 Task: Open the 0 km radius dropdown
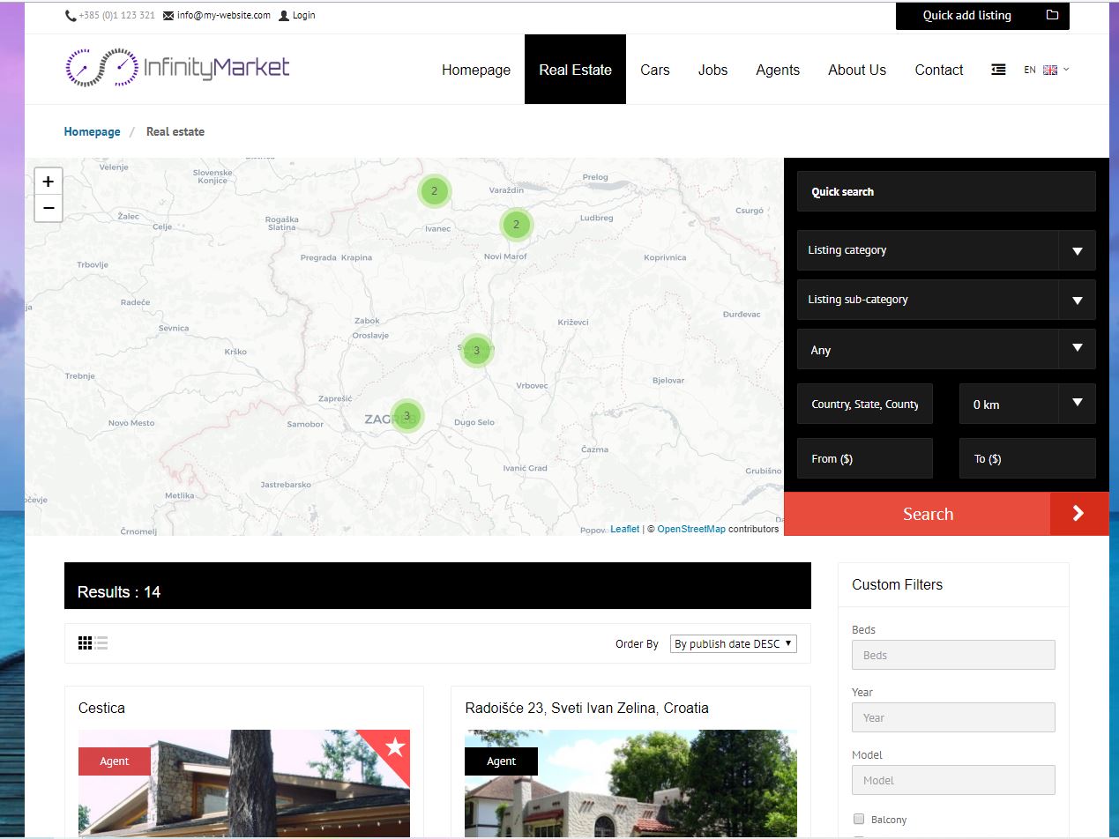[1026, 405]
